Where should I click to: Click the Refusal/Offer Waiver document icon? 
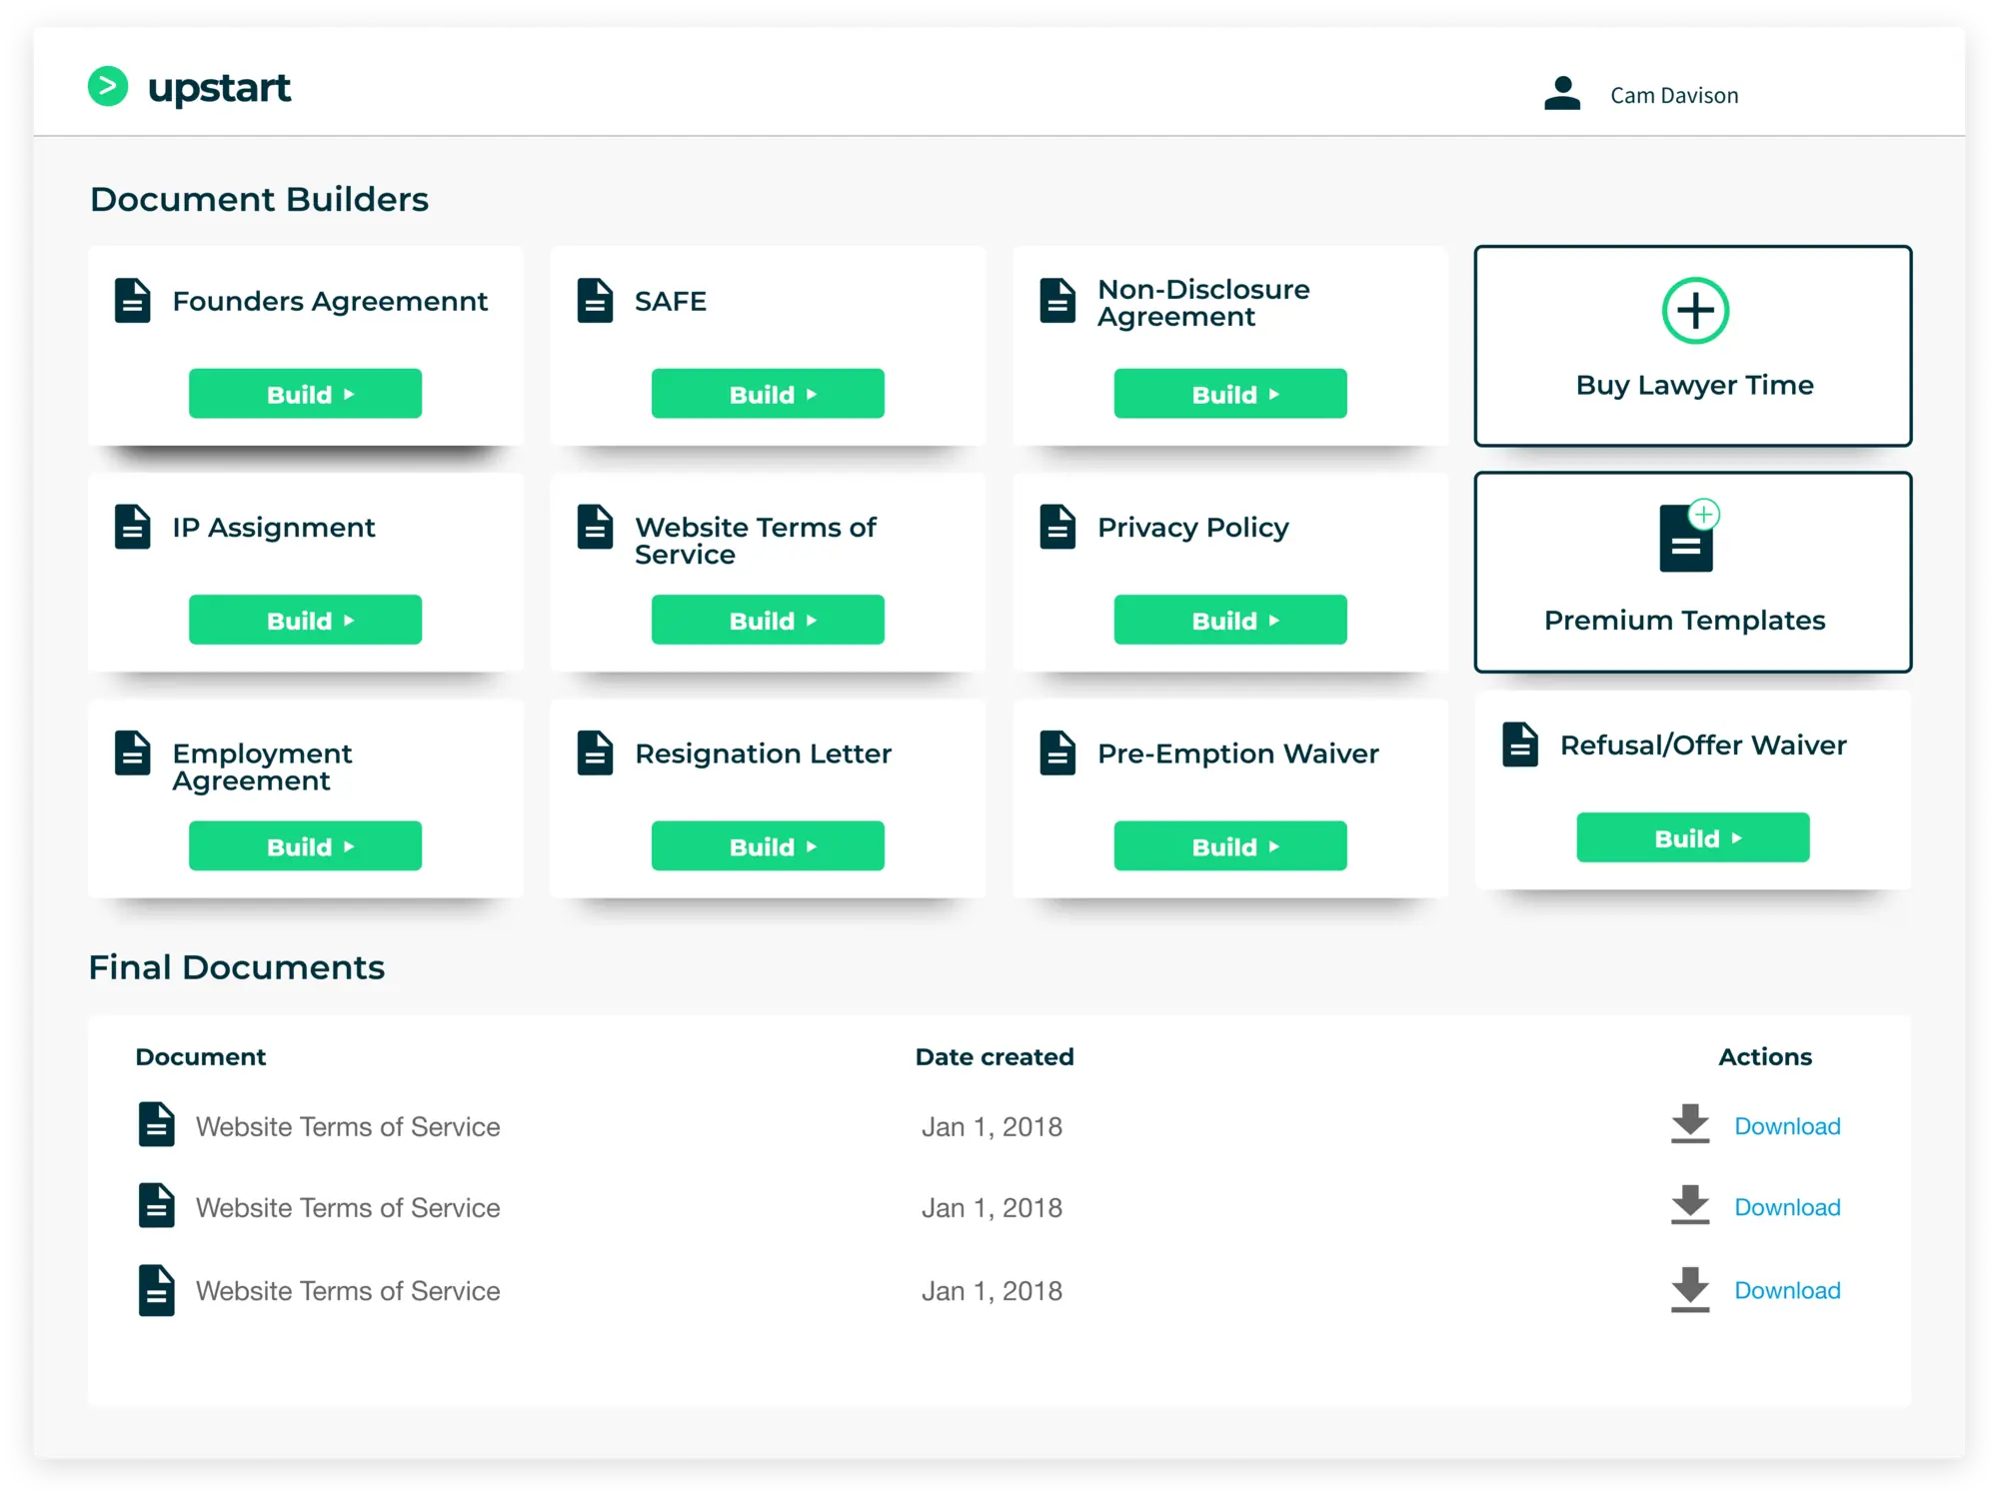[x=1520, y=745]
